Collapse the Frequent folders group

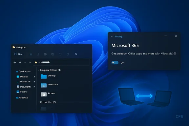coord(38,70)
